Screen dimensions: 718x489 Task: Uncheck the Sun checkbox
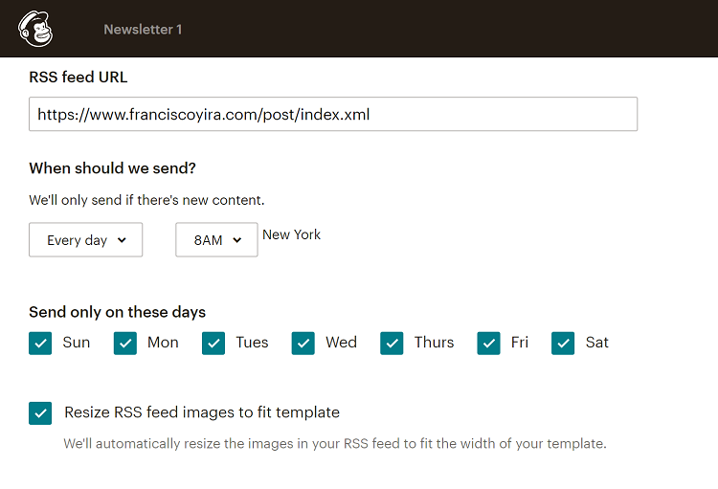40,343
